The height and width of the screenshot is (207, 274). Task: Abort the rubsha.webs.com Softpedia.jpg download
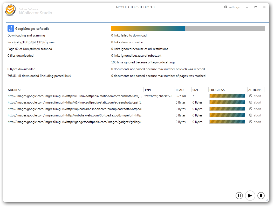coord(257,115)
